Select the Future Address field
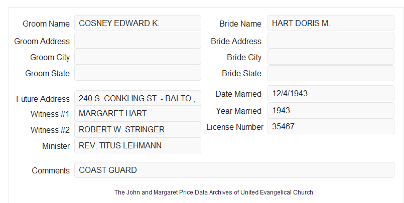Viewport: 404px width, 203px height. 138,98
